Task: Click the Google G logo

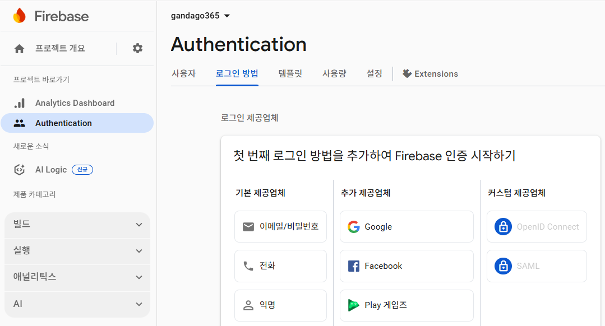Action: coord(353,227)
